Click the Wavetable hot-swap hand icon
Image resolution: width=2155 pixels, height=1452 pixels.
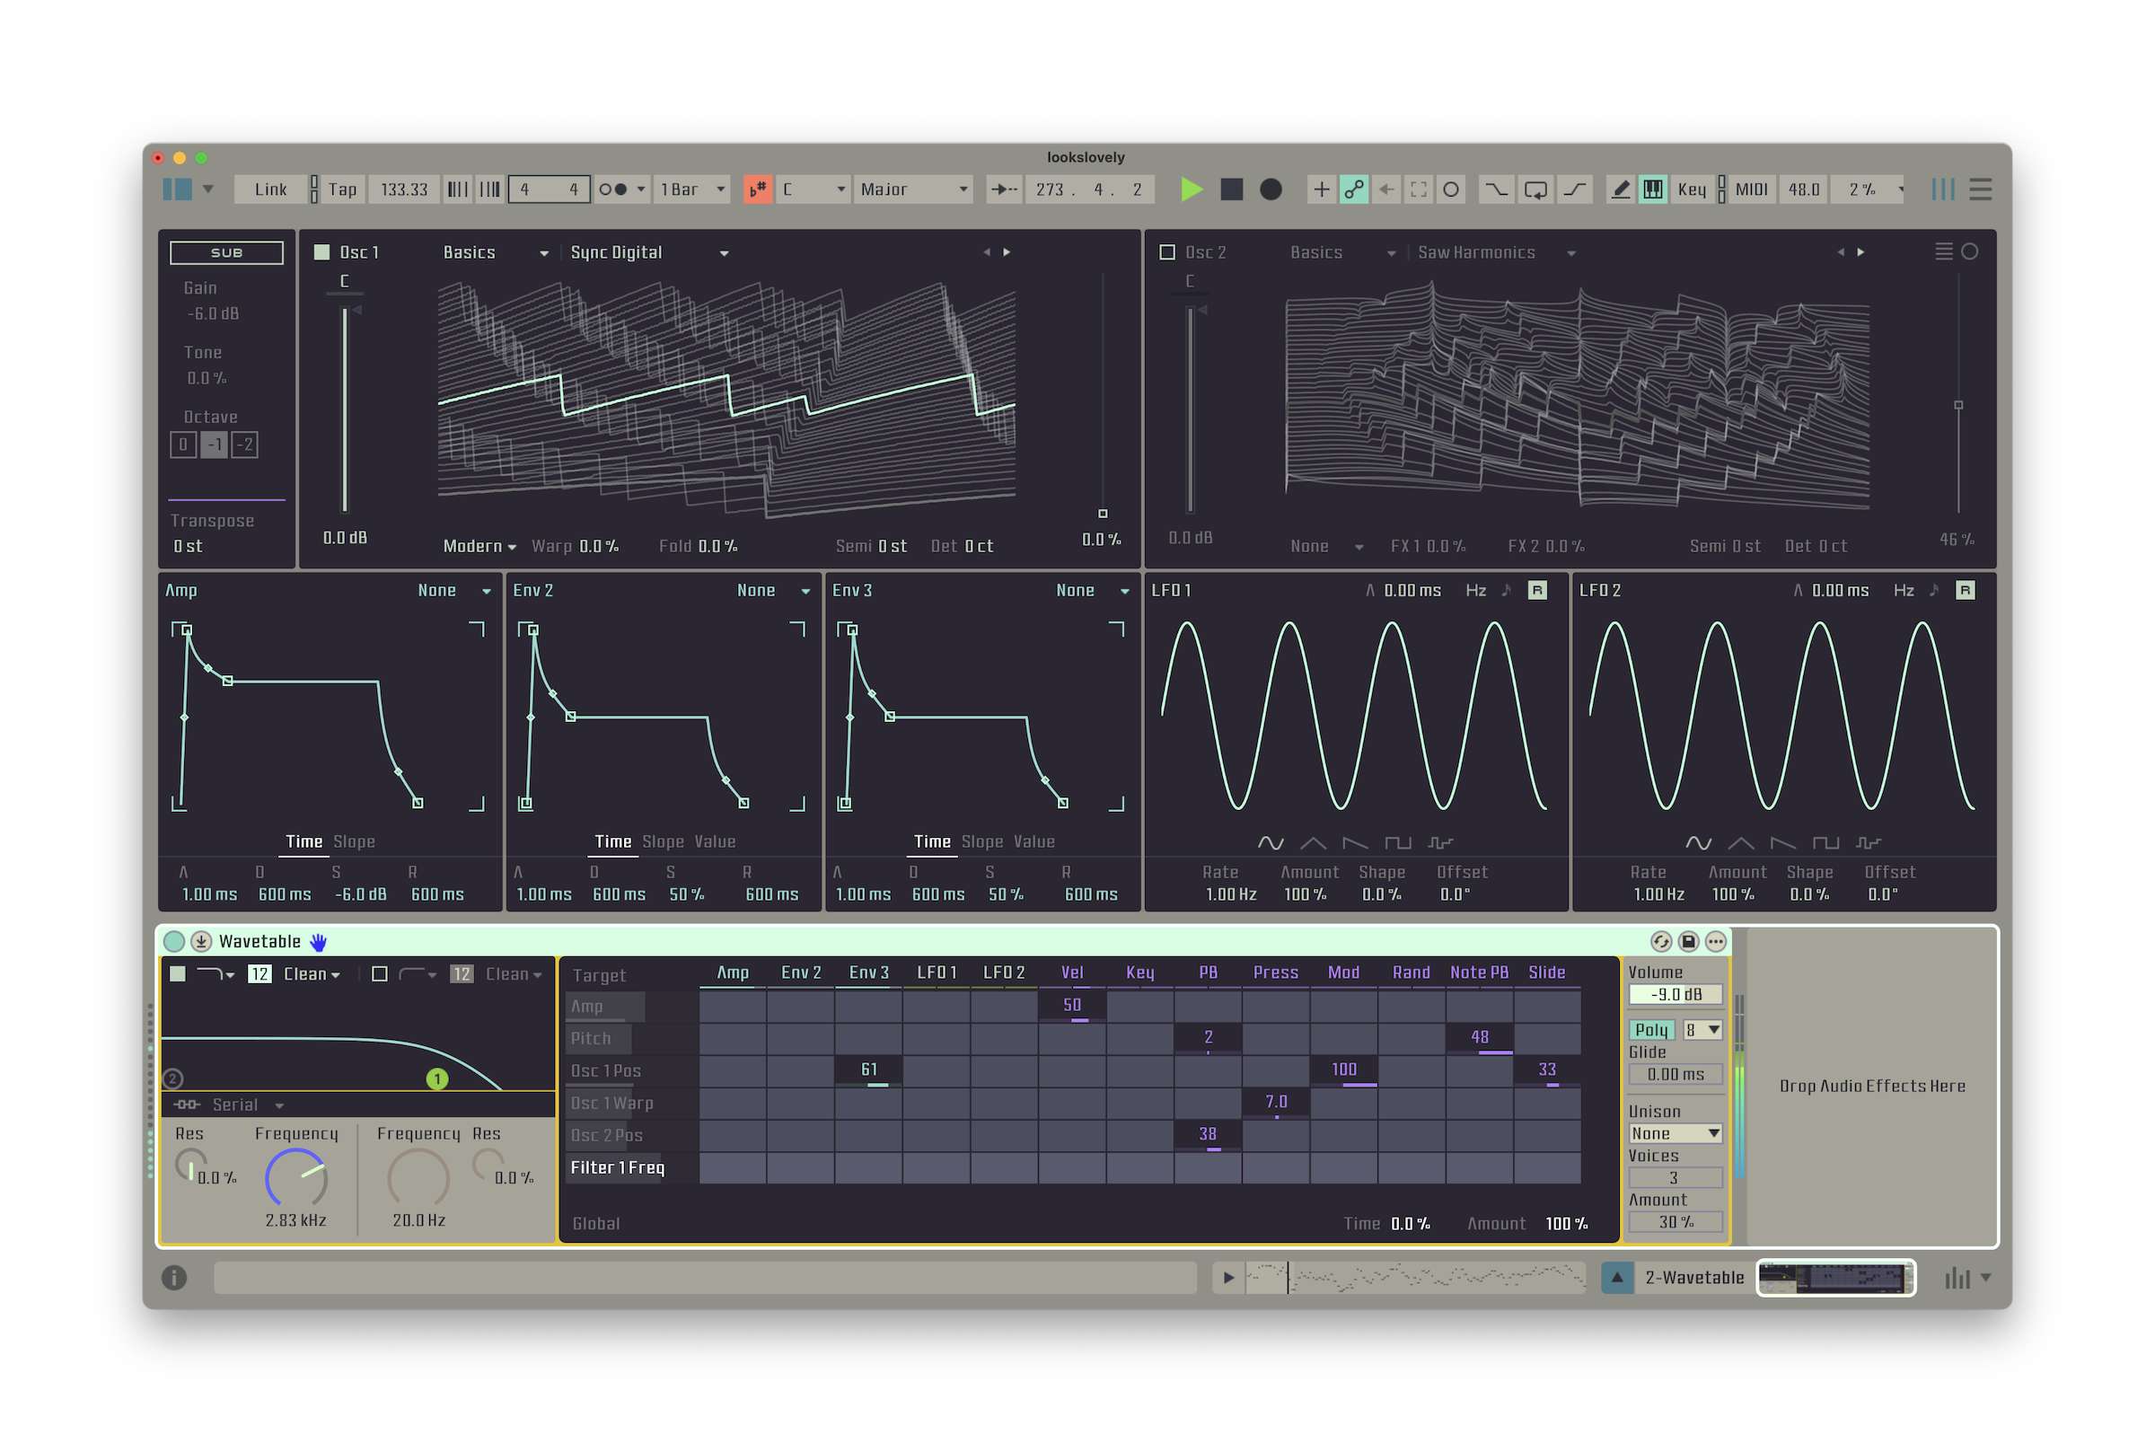pyautogui.click(x=319, y=942)
